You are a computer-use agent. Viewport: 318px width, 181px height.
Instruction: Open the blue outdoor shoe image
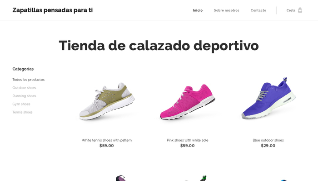pyautogui.click(x=268, y=98)
